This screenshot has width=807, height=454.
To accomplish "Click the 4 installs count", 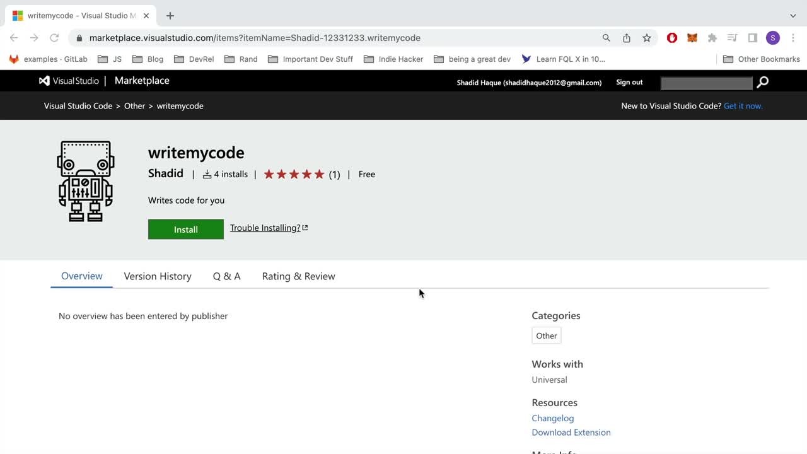I will [x=225, y=175].
